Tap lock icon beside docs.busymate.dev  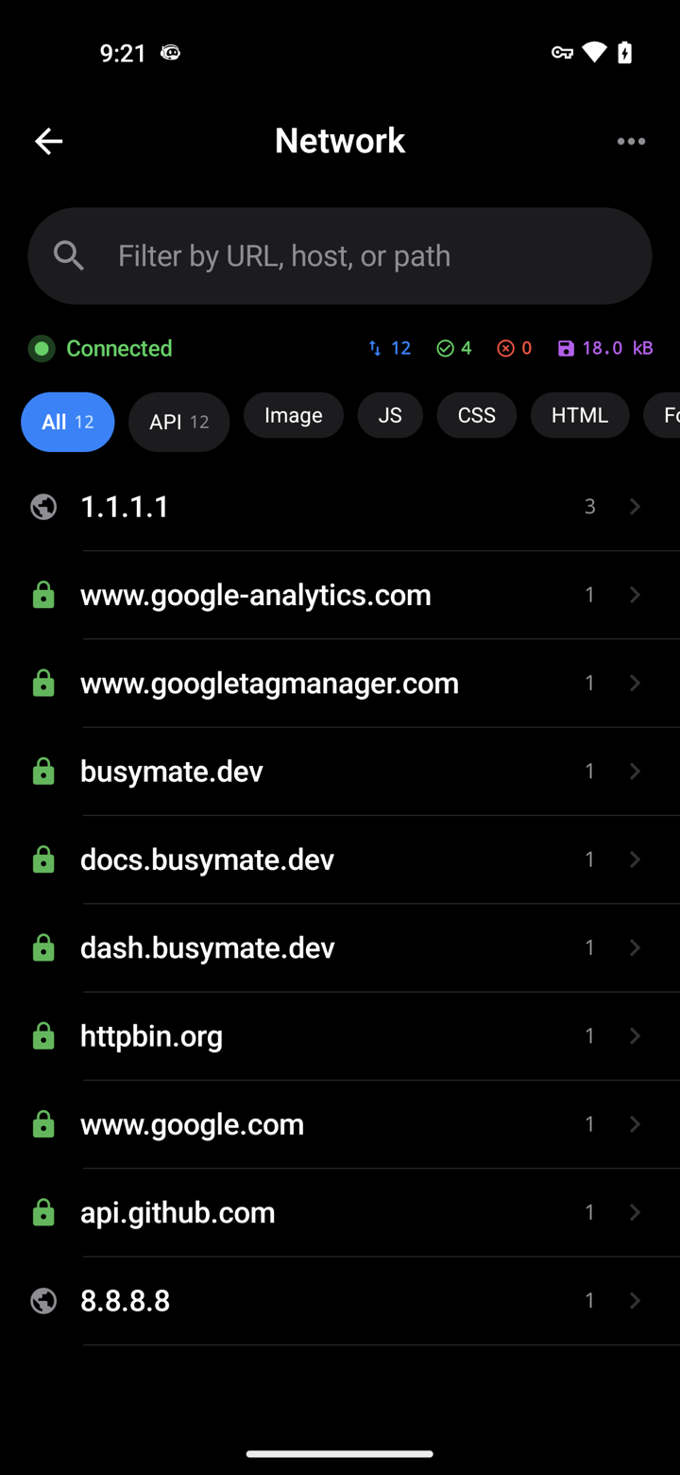coord(43,859)
